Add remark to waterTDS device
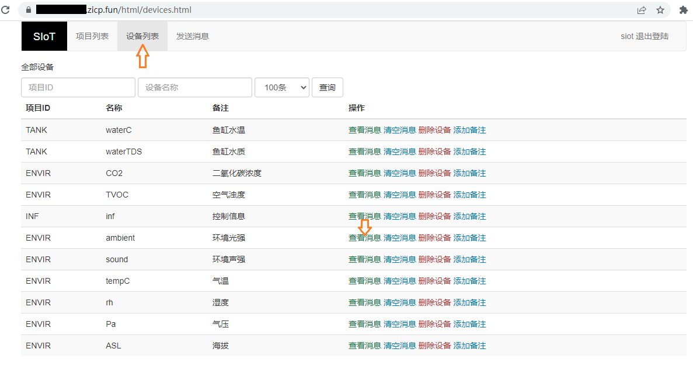Screen dimensions: 693x384 point(469,152)
